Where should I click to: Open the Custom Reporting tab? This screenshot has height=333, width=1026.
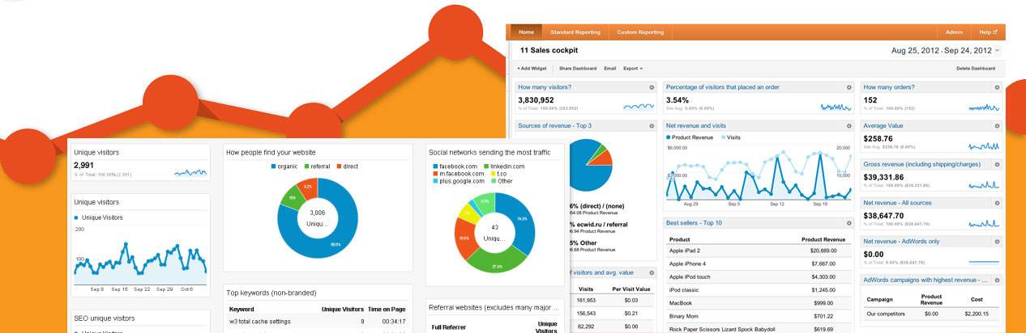pos(640,32)
